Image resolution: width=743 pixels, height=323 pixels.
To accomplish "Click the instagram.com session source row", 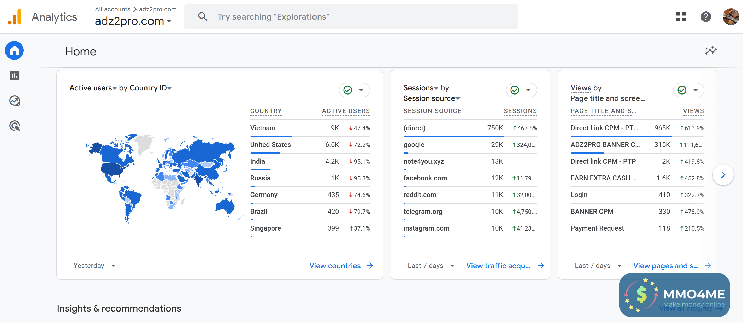I will coord(470,228).
